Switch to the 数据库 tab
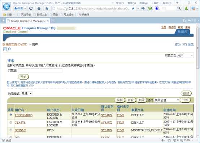 click(183, 32)
